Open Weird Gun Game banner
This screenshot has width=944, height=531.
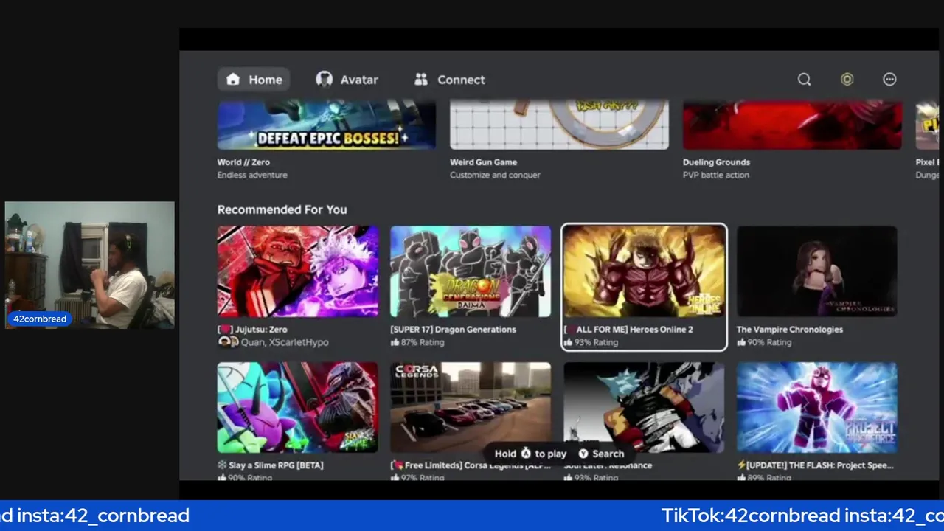pyautogui.click(x=559, y=125)
